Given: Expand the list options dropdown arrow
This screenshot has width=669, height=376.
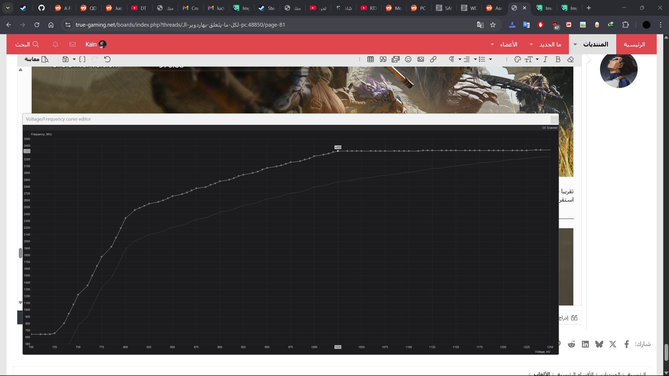Looking at the screenshot, I should (491, 60).
